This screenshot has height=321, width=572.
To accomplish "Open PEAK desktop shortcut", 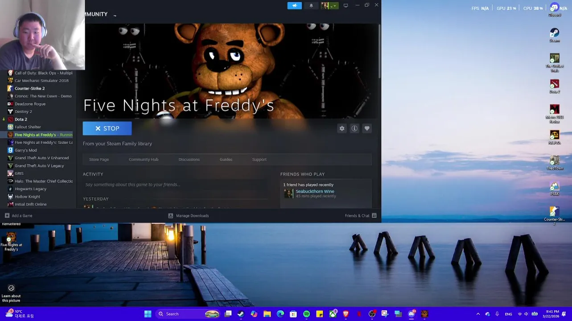I will pos(555,189).
